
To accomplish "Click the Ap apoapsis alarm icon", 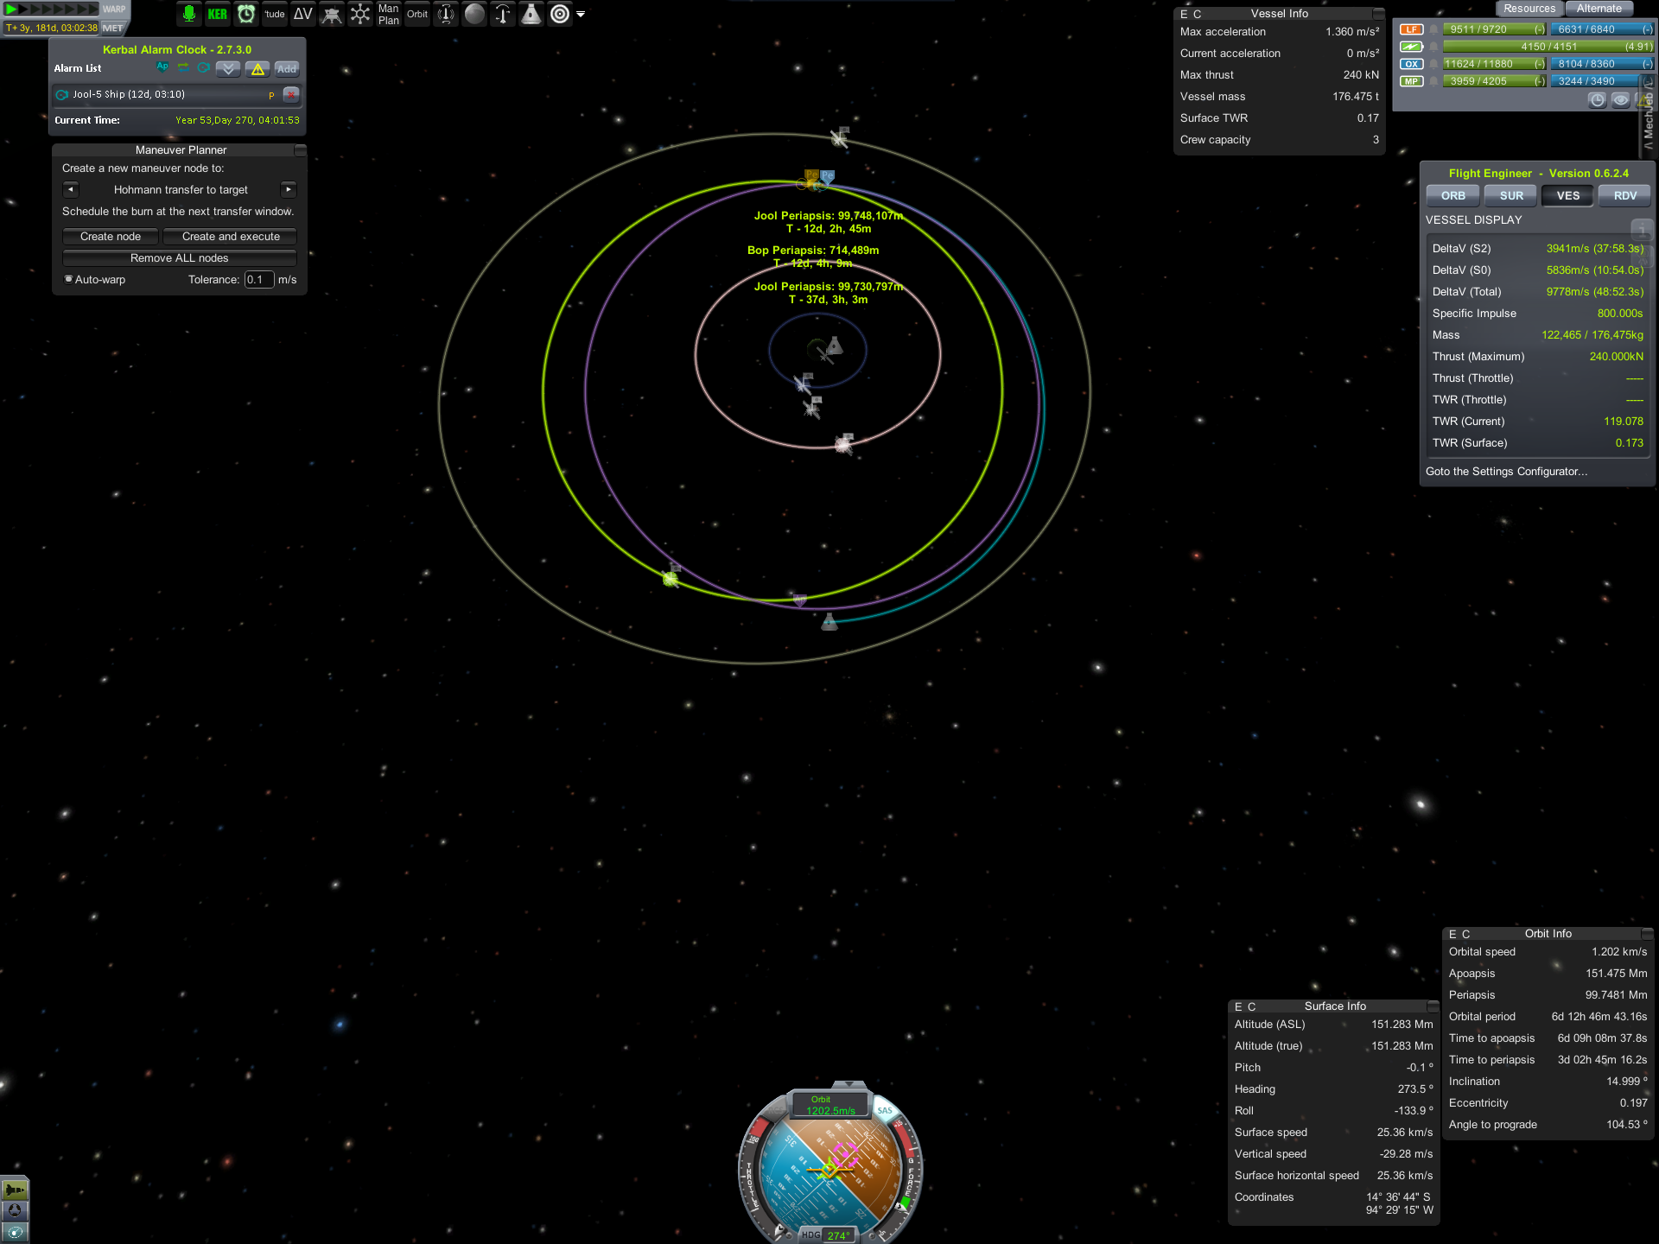I will pos(162,67).
